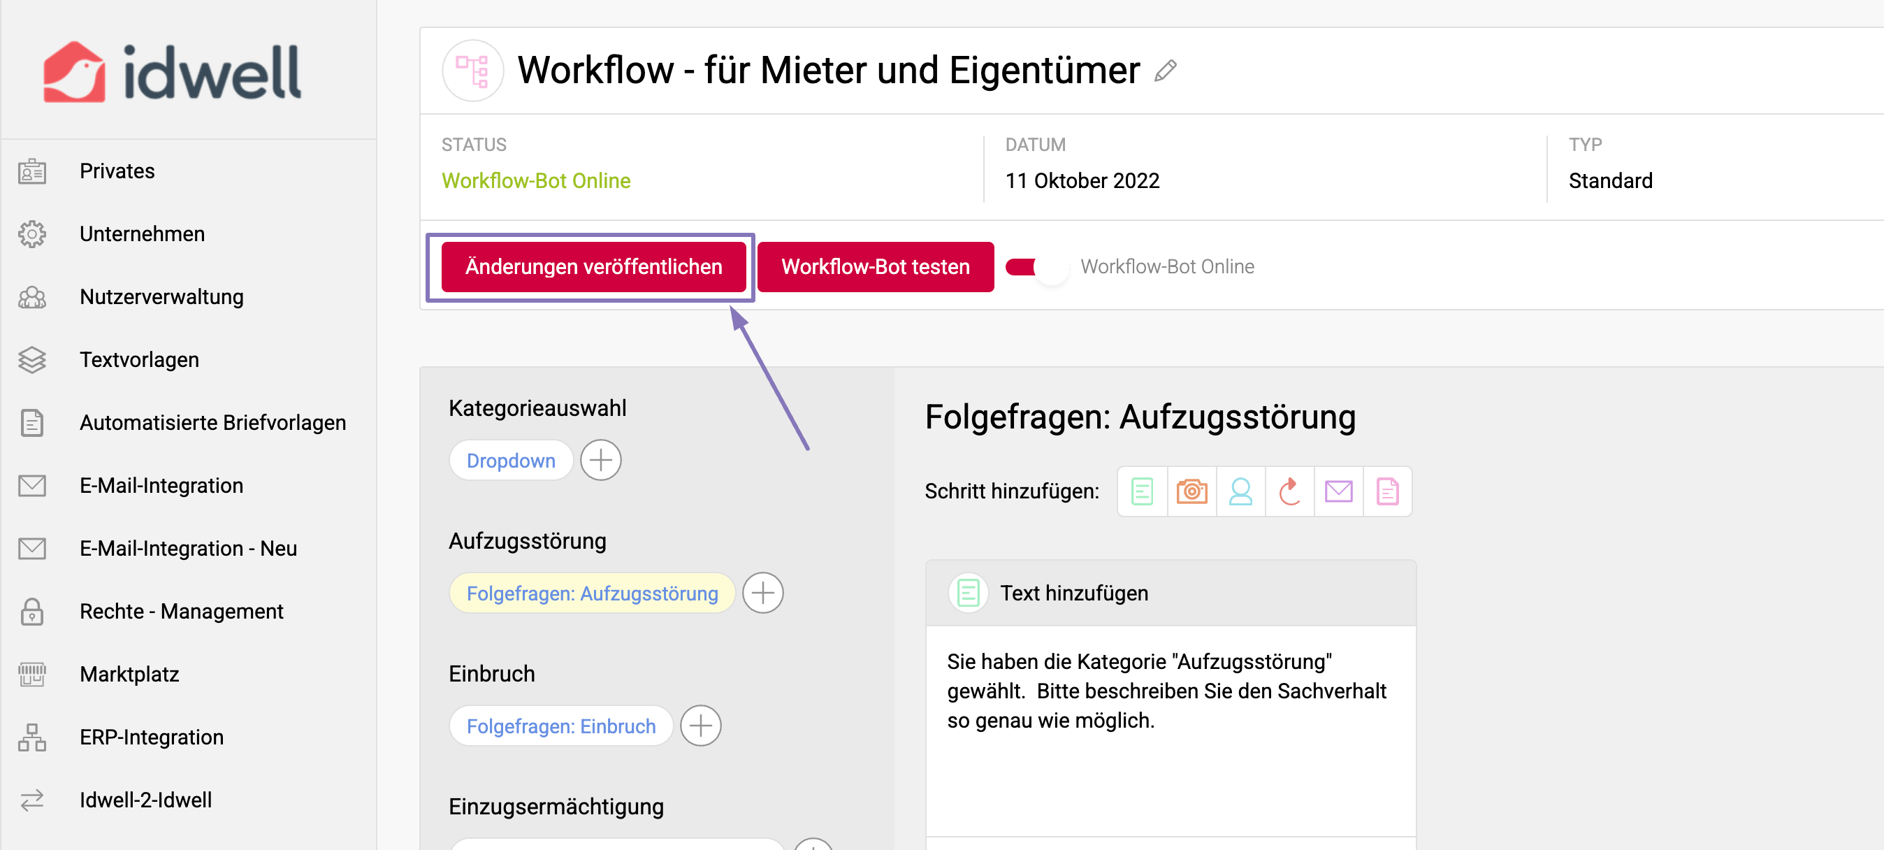Open Idwell-2-Idwell
Image resolution: width=1884 pixels, height=850 pixels.
pyautogui.click(x=145, y=800)
